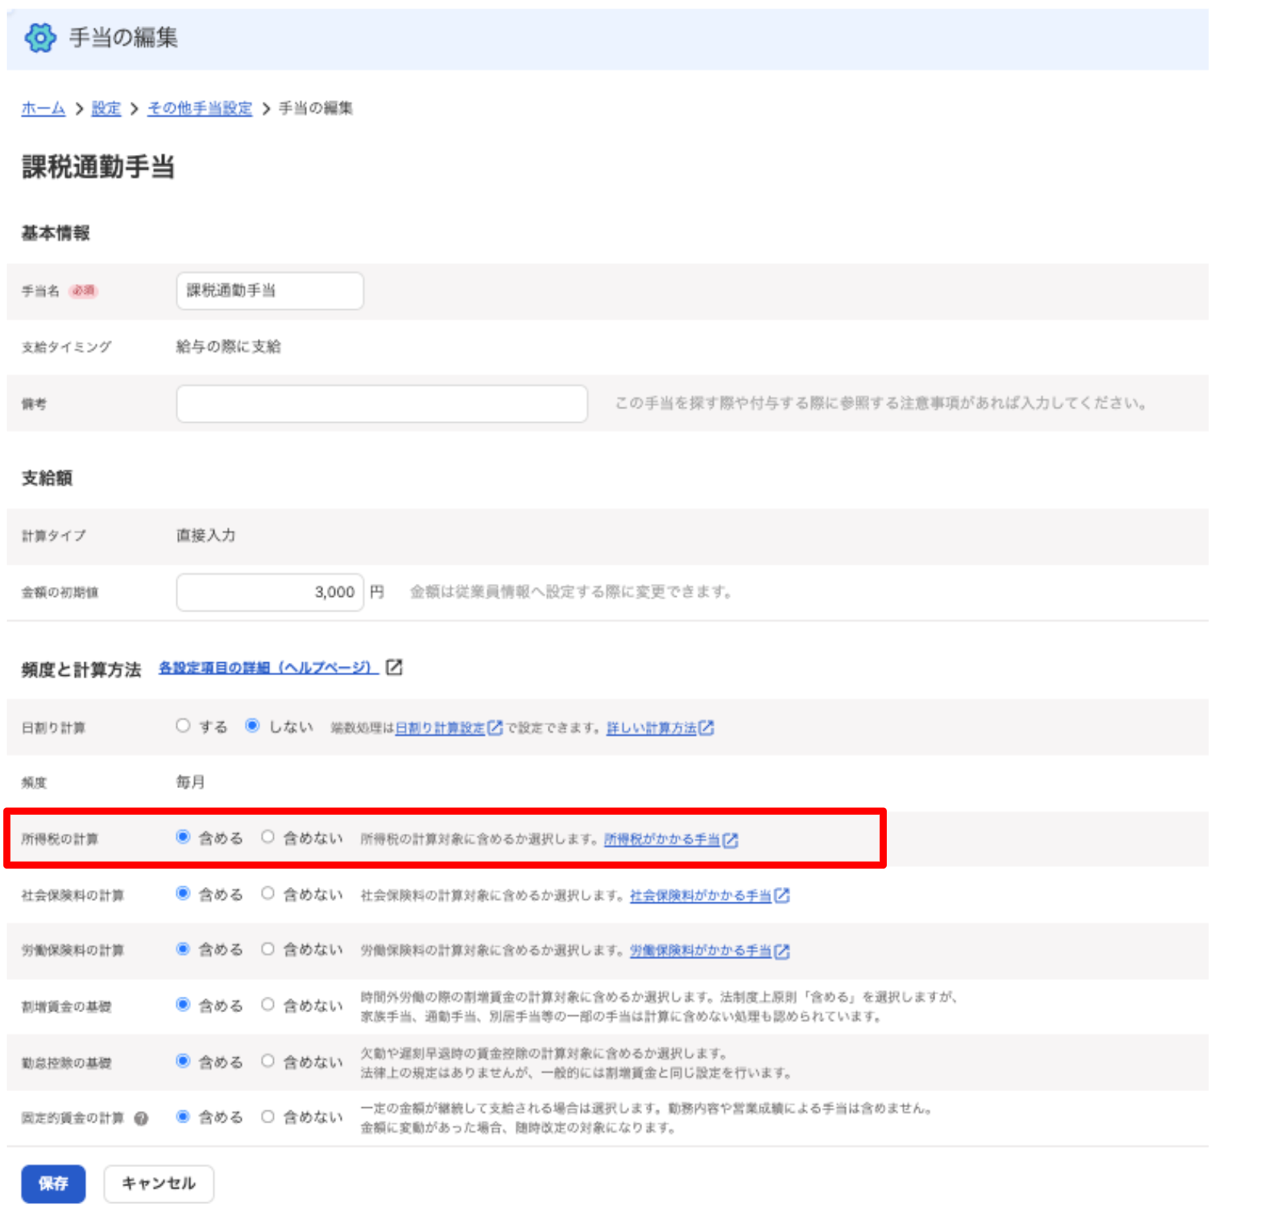Click the 金額の初期値 amount field
The image size is (1272, 1220).
270,592
